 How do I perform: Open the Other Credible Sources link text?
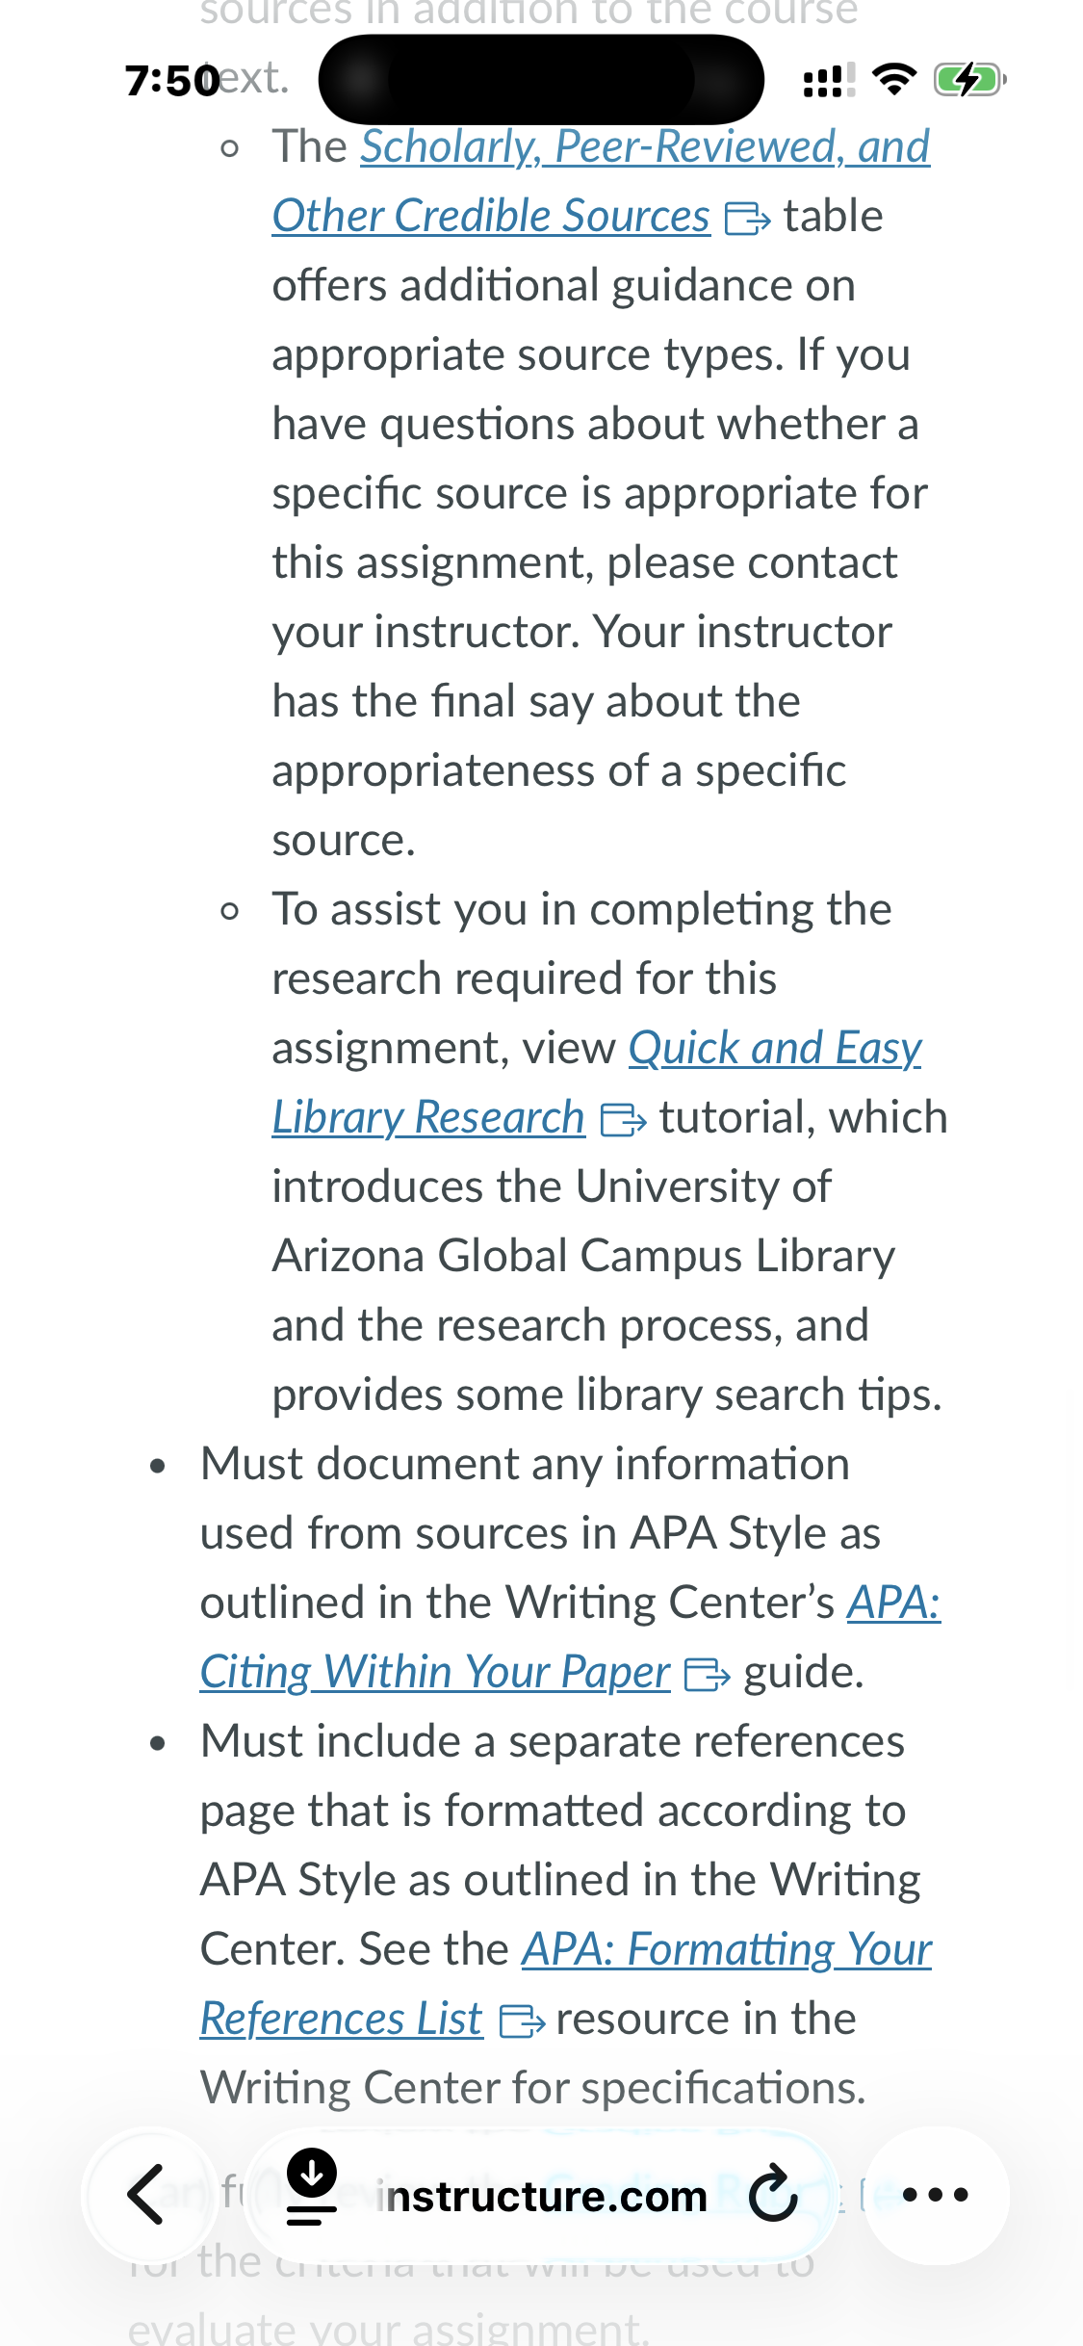pyautogui.click(x=491, y=216)
